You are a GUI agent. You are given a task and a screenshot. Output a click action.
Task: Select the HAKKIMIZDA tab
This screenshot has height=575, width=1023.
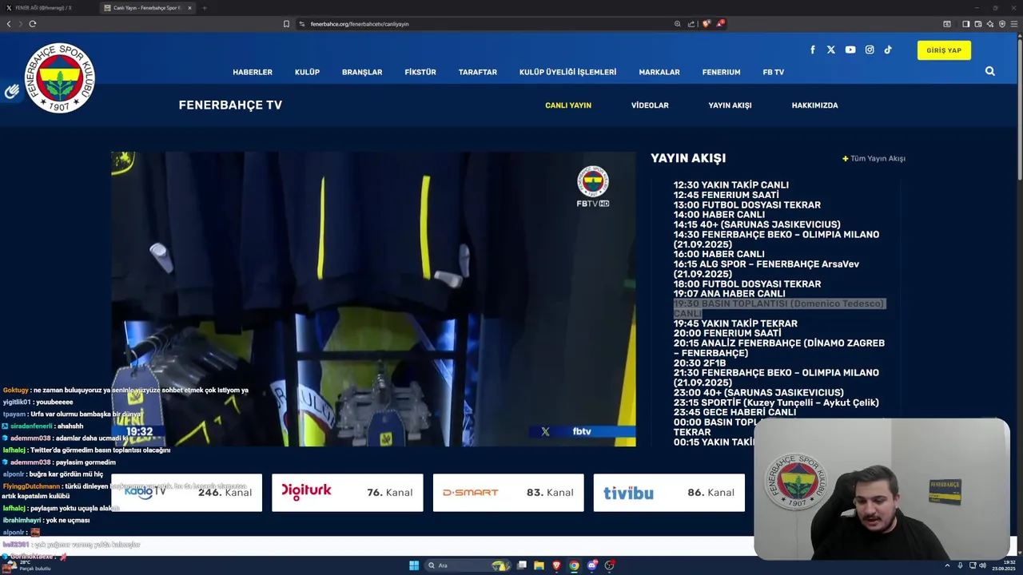(814, 105)
